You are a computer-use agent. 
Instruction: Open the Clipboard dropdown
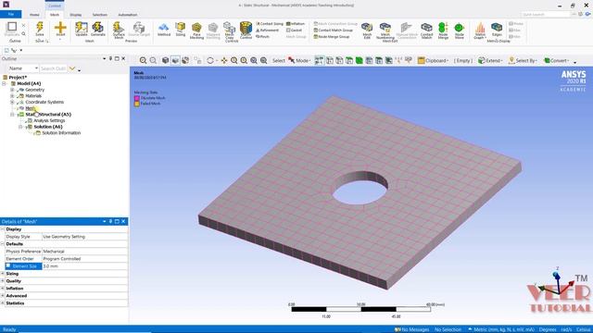(434, 60)
